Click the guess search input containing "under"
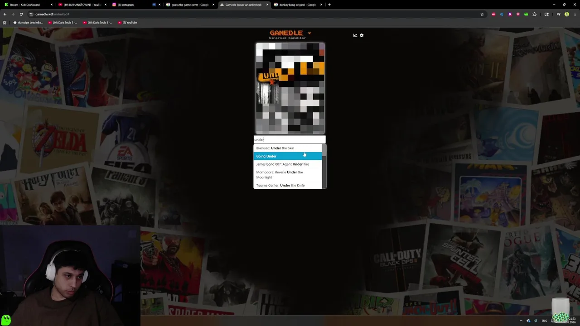Image resolution: width=580 pixels, height=326 pixels. pyautogui.click(x=290, y=139)
